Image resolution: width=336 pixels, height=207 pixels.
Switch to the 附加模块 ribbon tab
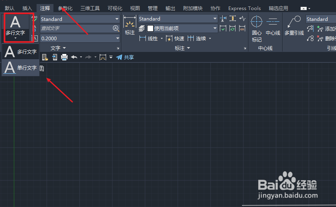pos(193,8)
